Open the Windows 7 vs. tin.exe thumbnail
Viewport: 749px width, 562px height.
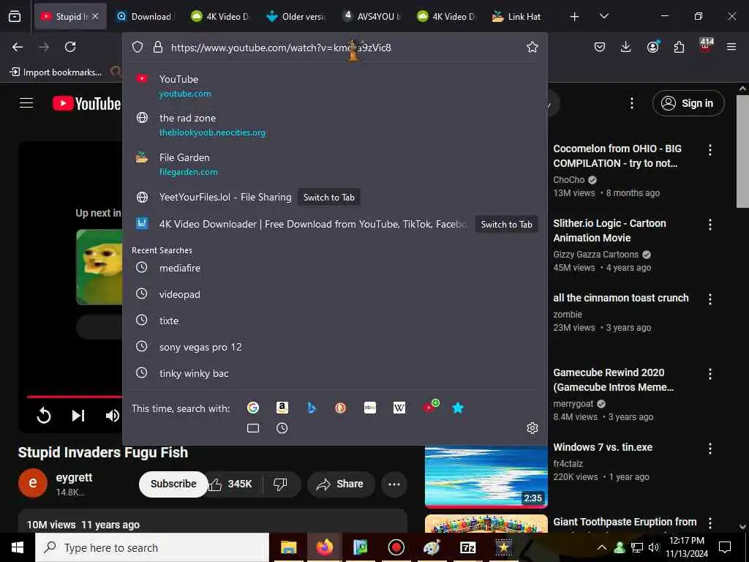486,476
